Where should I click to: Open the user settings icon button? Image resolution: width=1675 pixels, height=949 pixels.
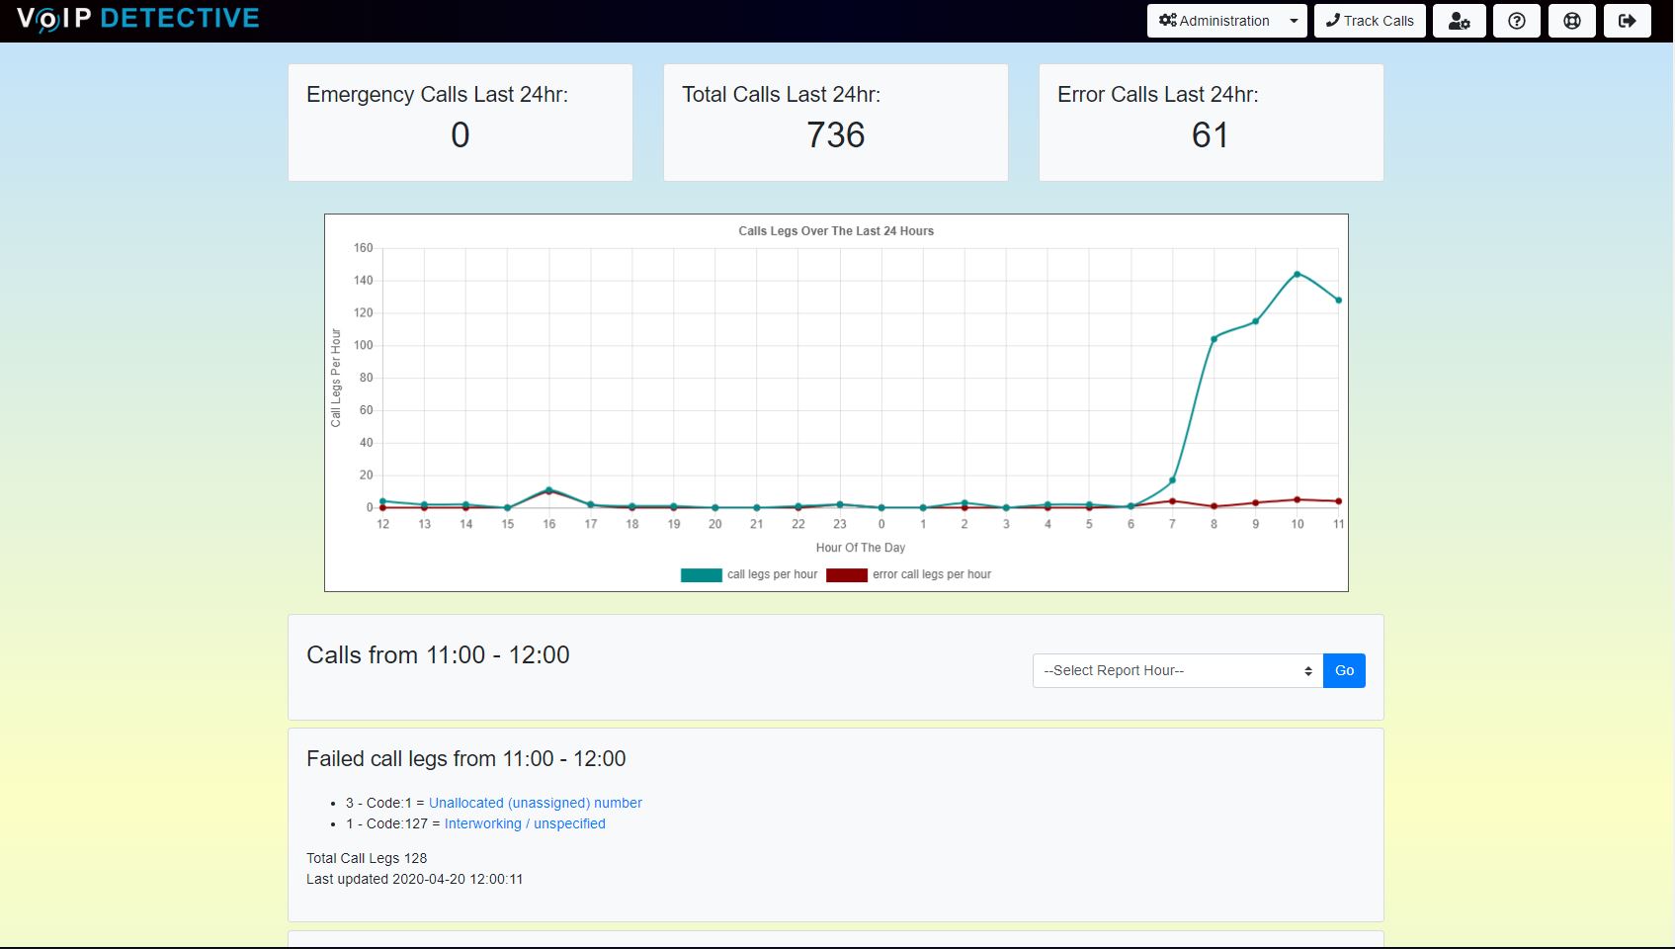pyautogui.click(x=1459, y=21)
